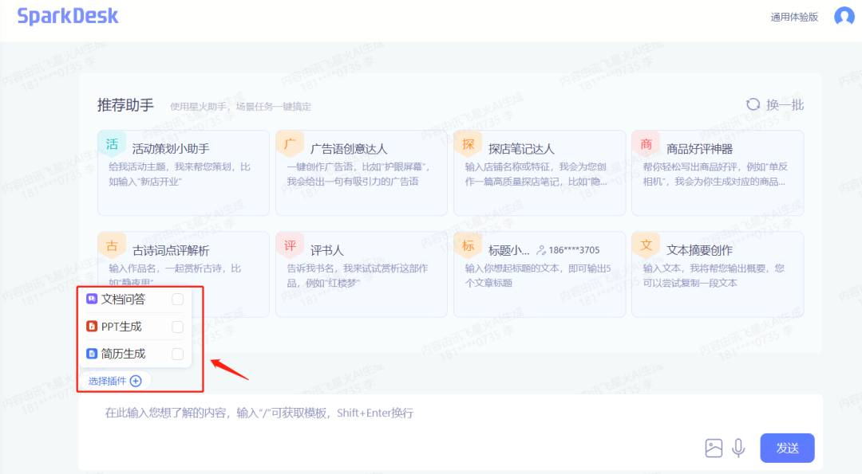Click the refresh icon beside 换一批
Image resolution: width=862 pixels, height=474 pixels.
753,104
